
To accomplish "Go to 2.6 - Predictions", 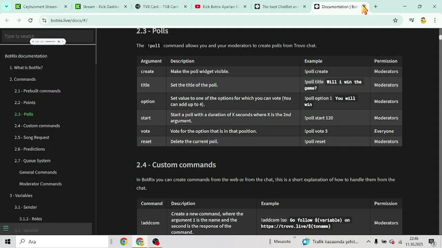I will click(30, 149).
